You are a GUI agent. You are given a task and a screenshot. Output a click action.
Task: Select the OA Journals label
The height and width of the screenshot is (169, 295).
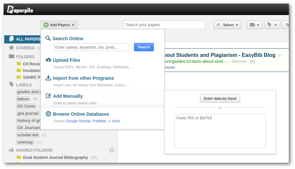29,128
